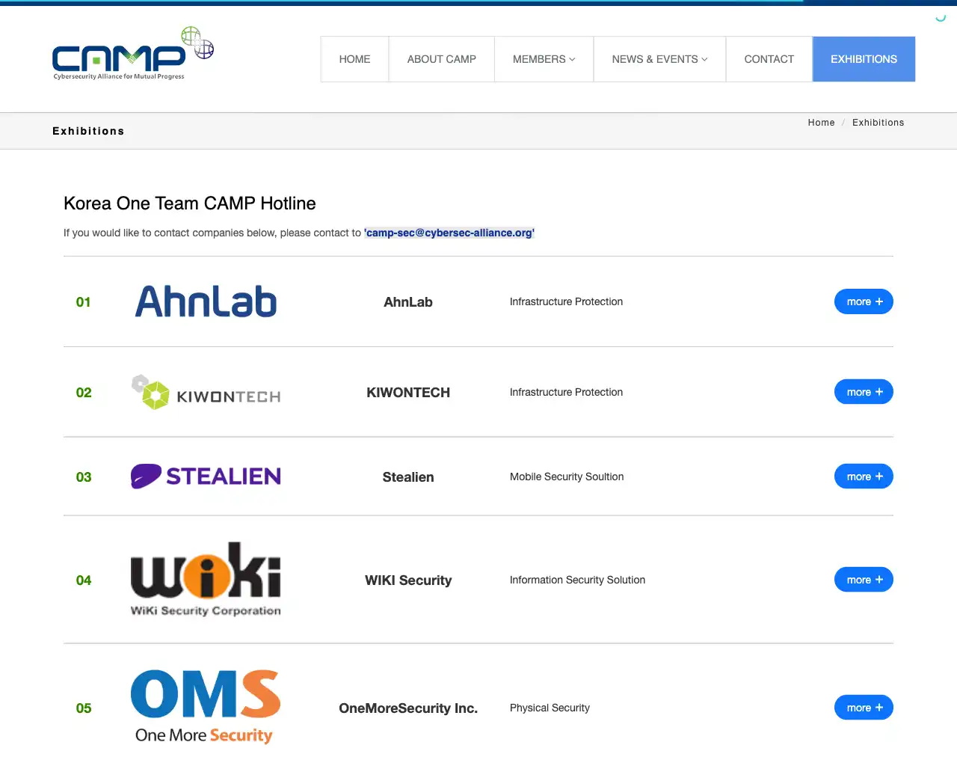Go to ABOUT CAMP page

(441, 59)
